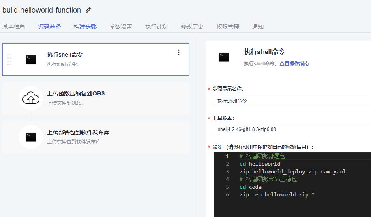Viewport: 371px width, 217px height.
Task: Click the pencil edit icon beside build-helloworld-function
Action: (x=88, y=10)
